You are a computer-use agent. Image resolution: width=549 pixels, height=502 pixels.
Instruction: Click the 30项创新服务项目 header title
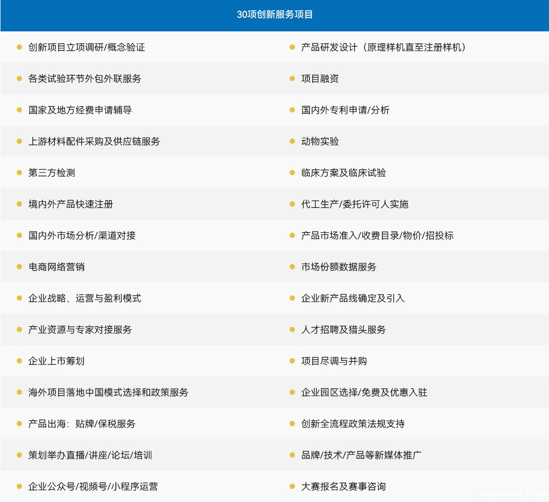[274, 15]
